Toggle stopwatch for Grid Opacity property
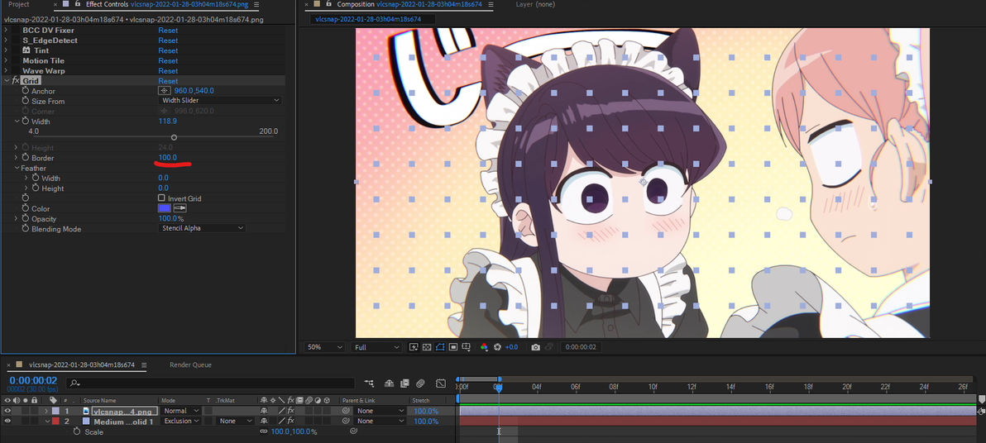 tap(26, 218)
